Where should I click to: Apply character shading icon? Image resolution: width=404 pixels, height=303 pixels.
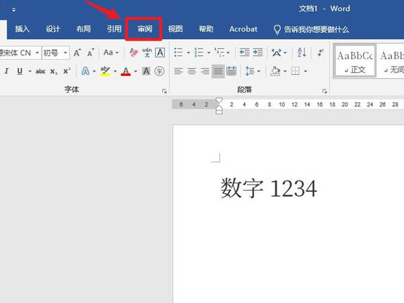pyautogui.click(x=146, y=71)
